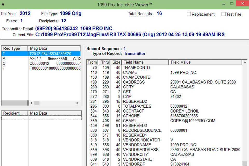The width and height of the screenshot is (249, 166).
Task: Select the F record type row
Action: coord(41,68)
